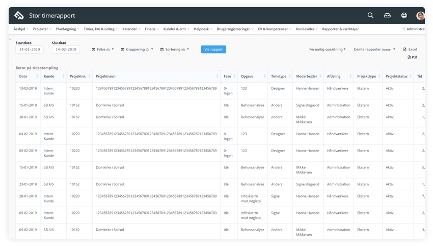Click Infoskærm med nøgletal in 28-01-2019 row
The height and width of the screenshot is (246, 433).
(251, 199)
